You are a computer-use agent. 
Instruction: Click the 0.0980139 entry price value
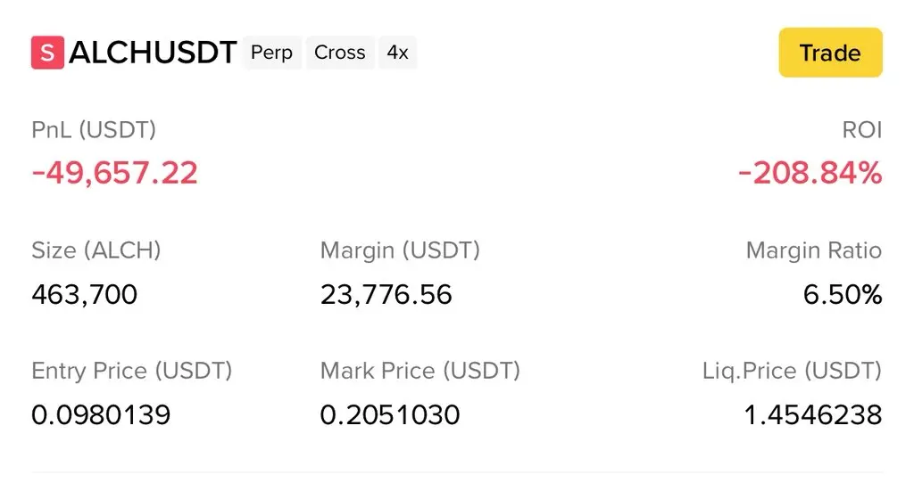pyautogui.click(x=101, y=414)
